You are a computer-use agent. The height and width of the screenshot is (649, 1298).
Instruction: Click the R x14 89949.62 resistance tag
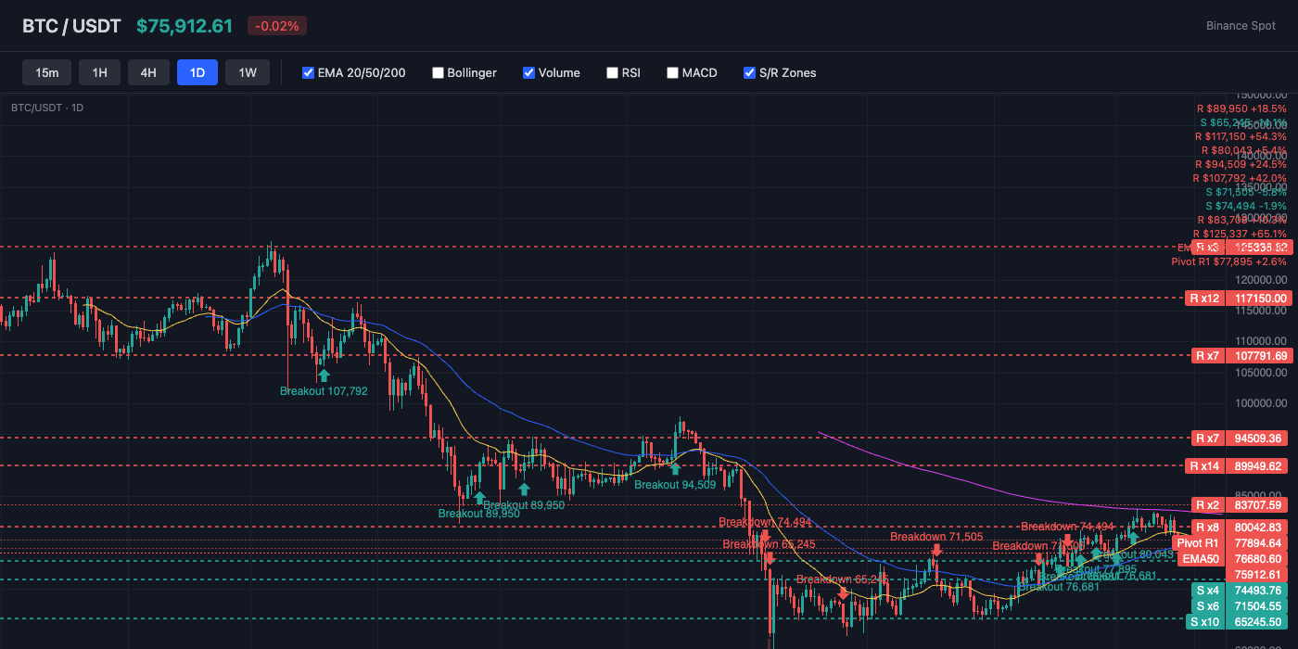[x=1239, y=465]
